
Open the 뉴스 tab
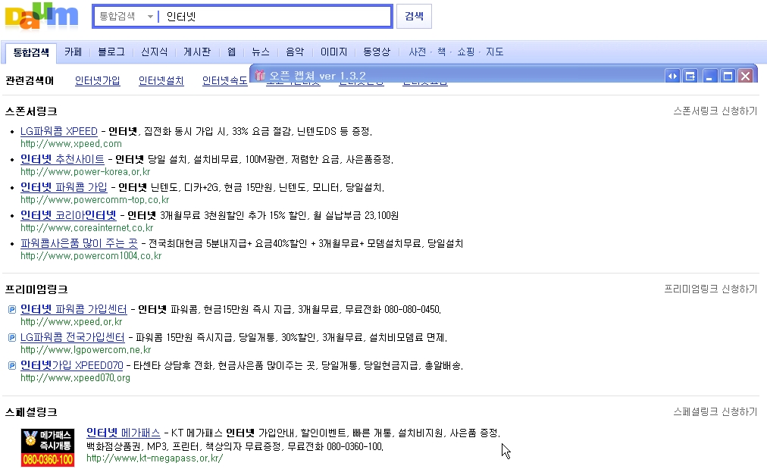click(x=261, y=52)
